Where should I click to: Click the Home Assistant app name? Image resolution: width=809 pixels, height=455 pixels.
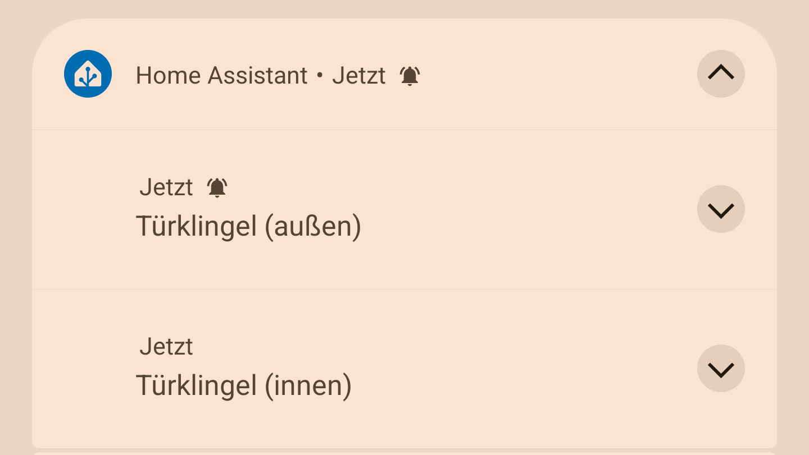pyautogui.click(x=221, y=76)
